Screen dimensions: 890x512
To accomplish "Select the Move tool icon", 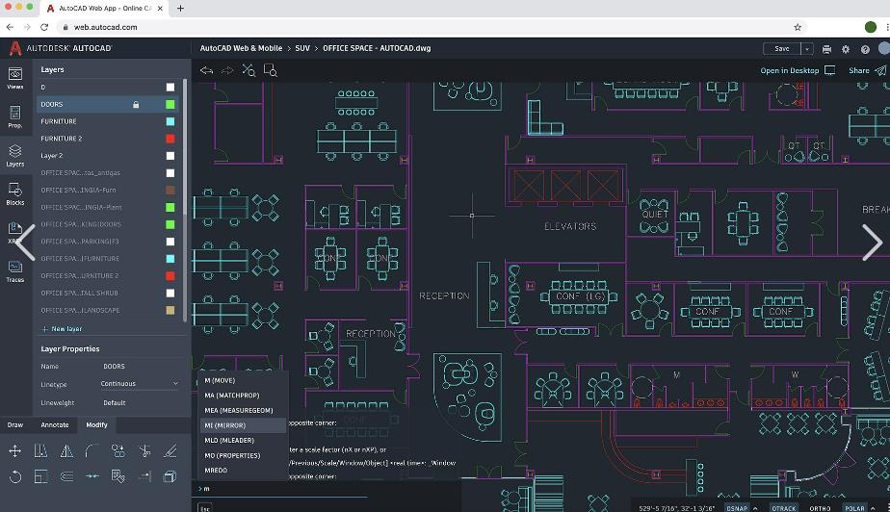I will click(x=15, y=450).
